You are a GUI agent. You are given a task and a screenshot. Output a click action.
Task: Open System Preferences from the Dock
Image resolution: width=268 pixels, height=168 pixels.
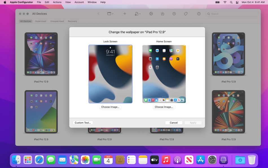point(212,160)
